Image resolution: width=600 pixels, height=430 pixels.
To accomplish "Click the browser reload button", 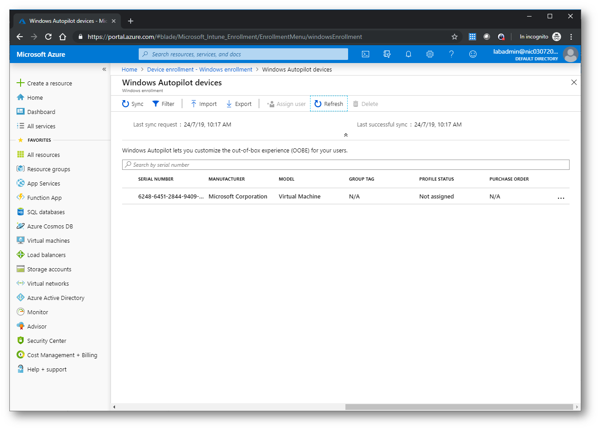I will (48, 37).
